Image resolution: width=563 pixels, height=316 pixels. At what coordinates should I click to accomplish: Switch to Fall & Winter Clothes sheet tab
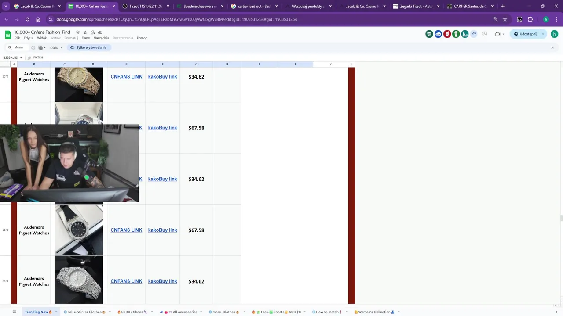(84, 312)
